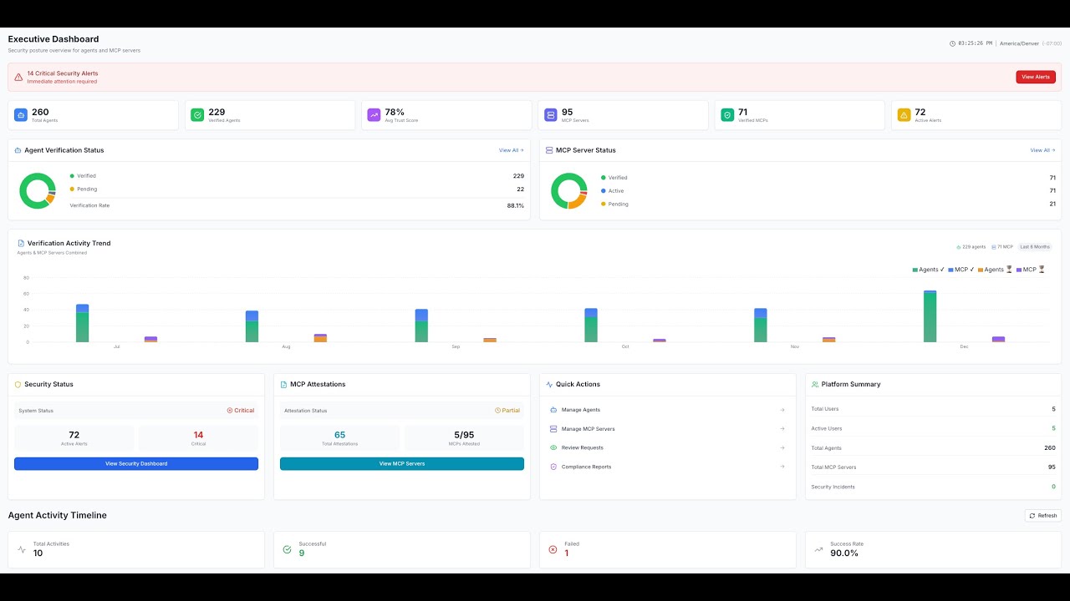Click the red Failed X icon
This screenshot has height=601, width=1070.
pyautogui.click(x=553, y=549)
